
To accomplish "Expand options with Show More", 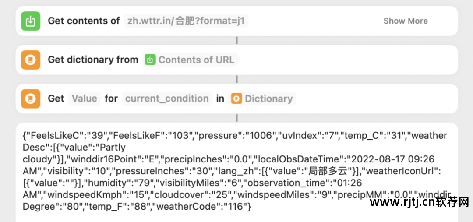I will point(406,21).
